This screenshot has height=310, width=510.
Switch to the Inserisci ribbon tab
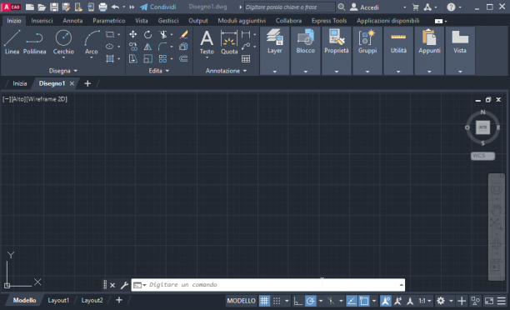[x=42, y=21]
